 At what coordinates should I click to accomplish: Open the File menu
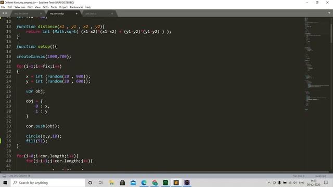(3, 7)
